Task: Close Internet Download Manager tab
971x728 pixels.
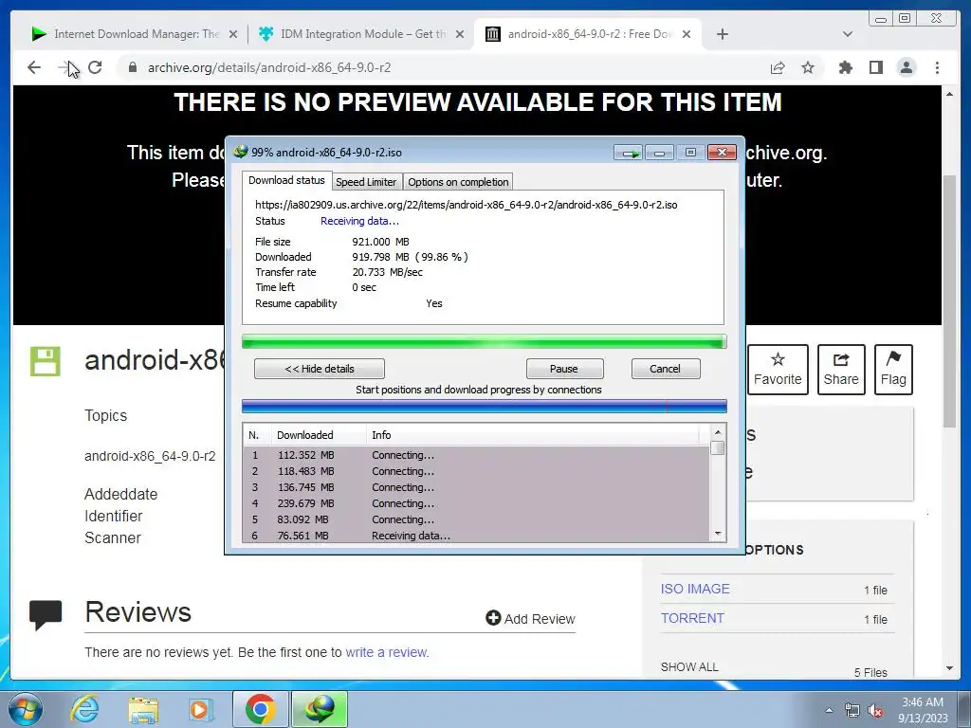Action: pyautogui.click(x=233, y=34)
